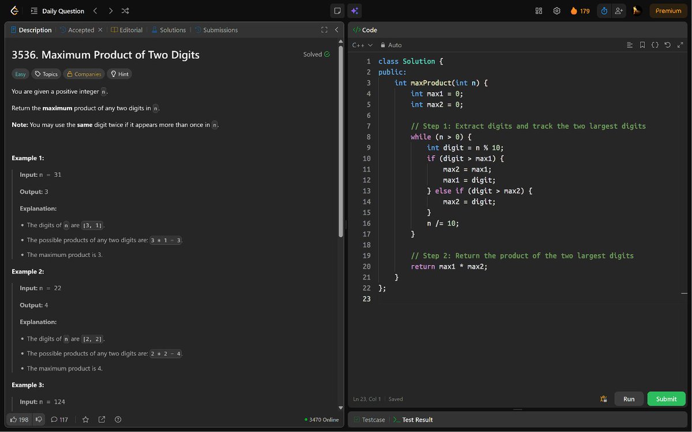Click 'Ln 23, Col 1' status entry

(367, 399)
